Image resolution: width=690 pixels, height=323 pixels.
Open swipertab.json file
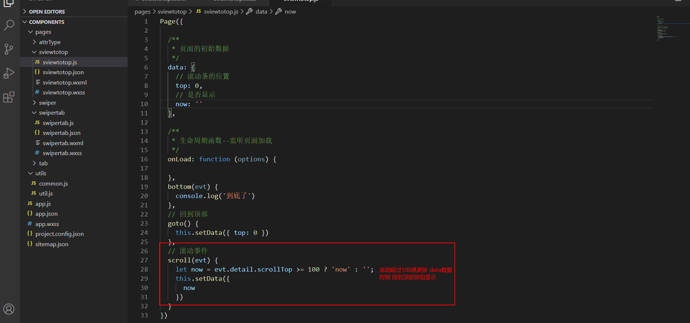[74, 133]
